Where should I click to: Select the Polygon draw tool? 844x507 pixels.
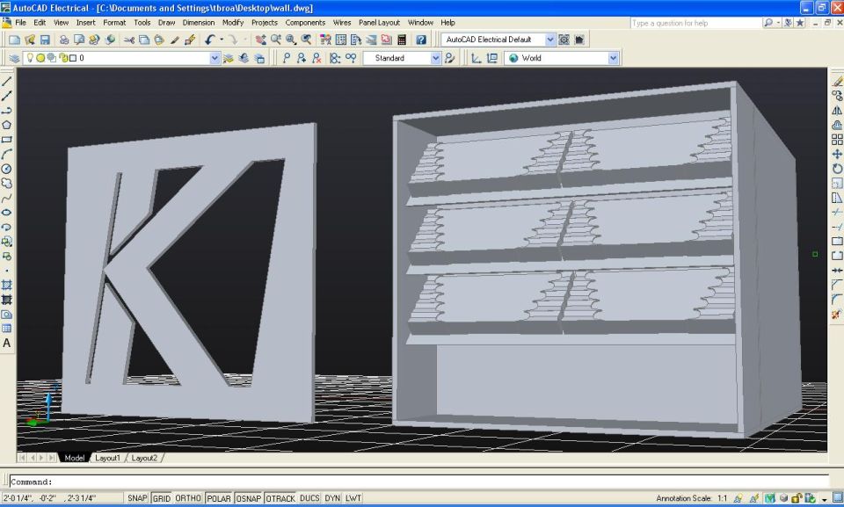[x=7, y=125]
